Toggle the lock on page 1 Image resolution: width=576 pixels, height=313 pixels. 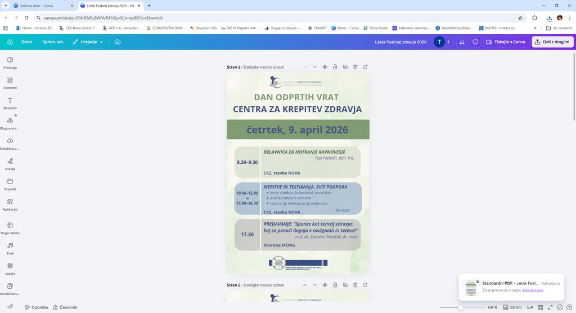tap(335, 67)
